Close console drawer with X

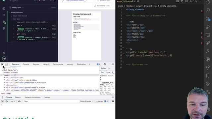113,97
